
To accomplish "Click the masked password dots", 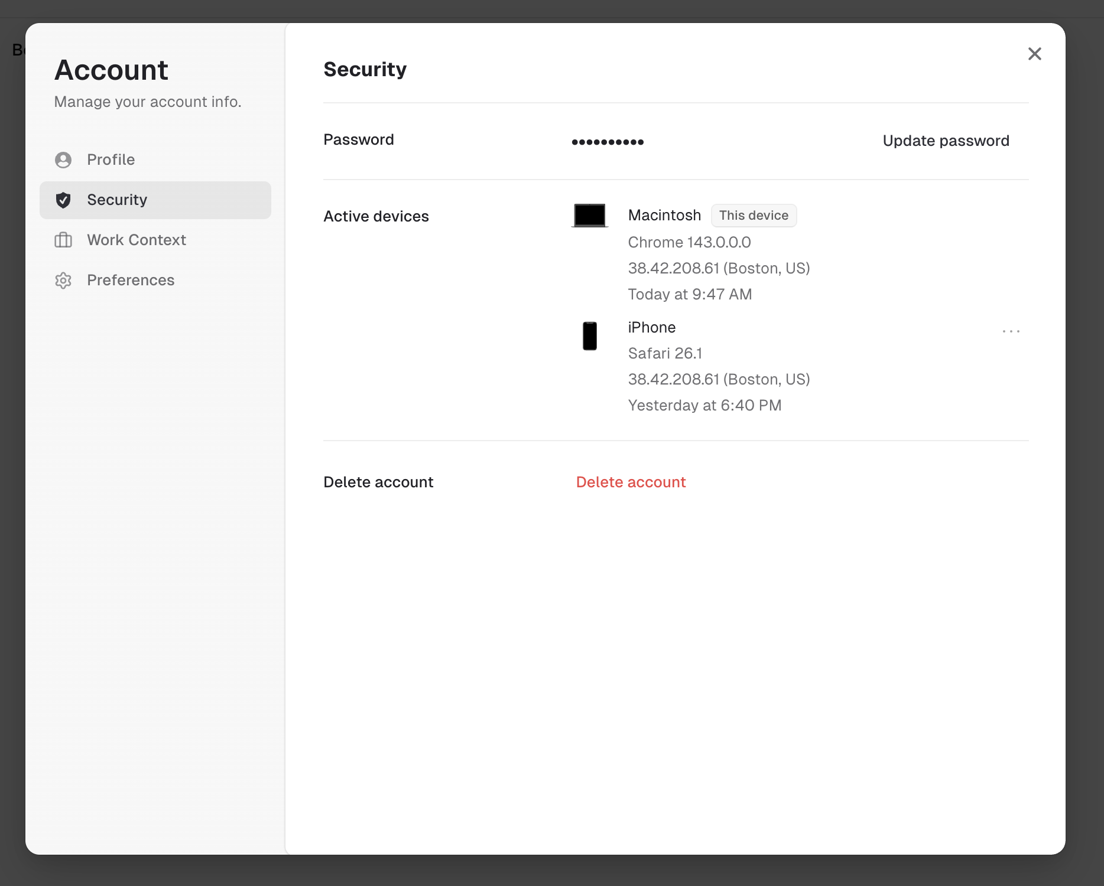I will [x=608, y=142].
